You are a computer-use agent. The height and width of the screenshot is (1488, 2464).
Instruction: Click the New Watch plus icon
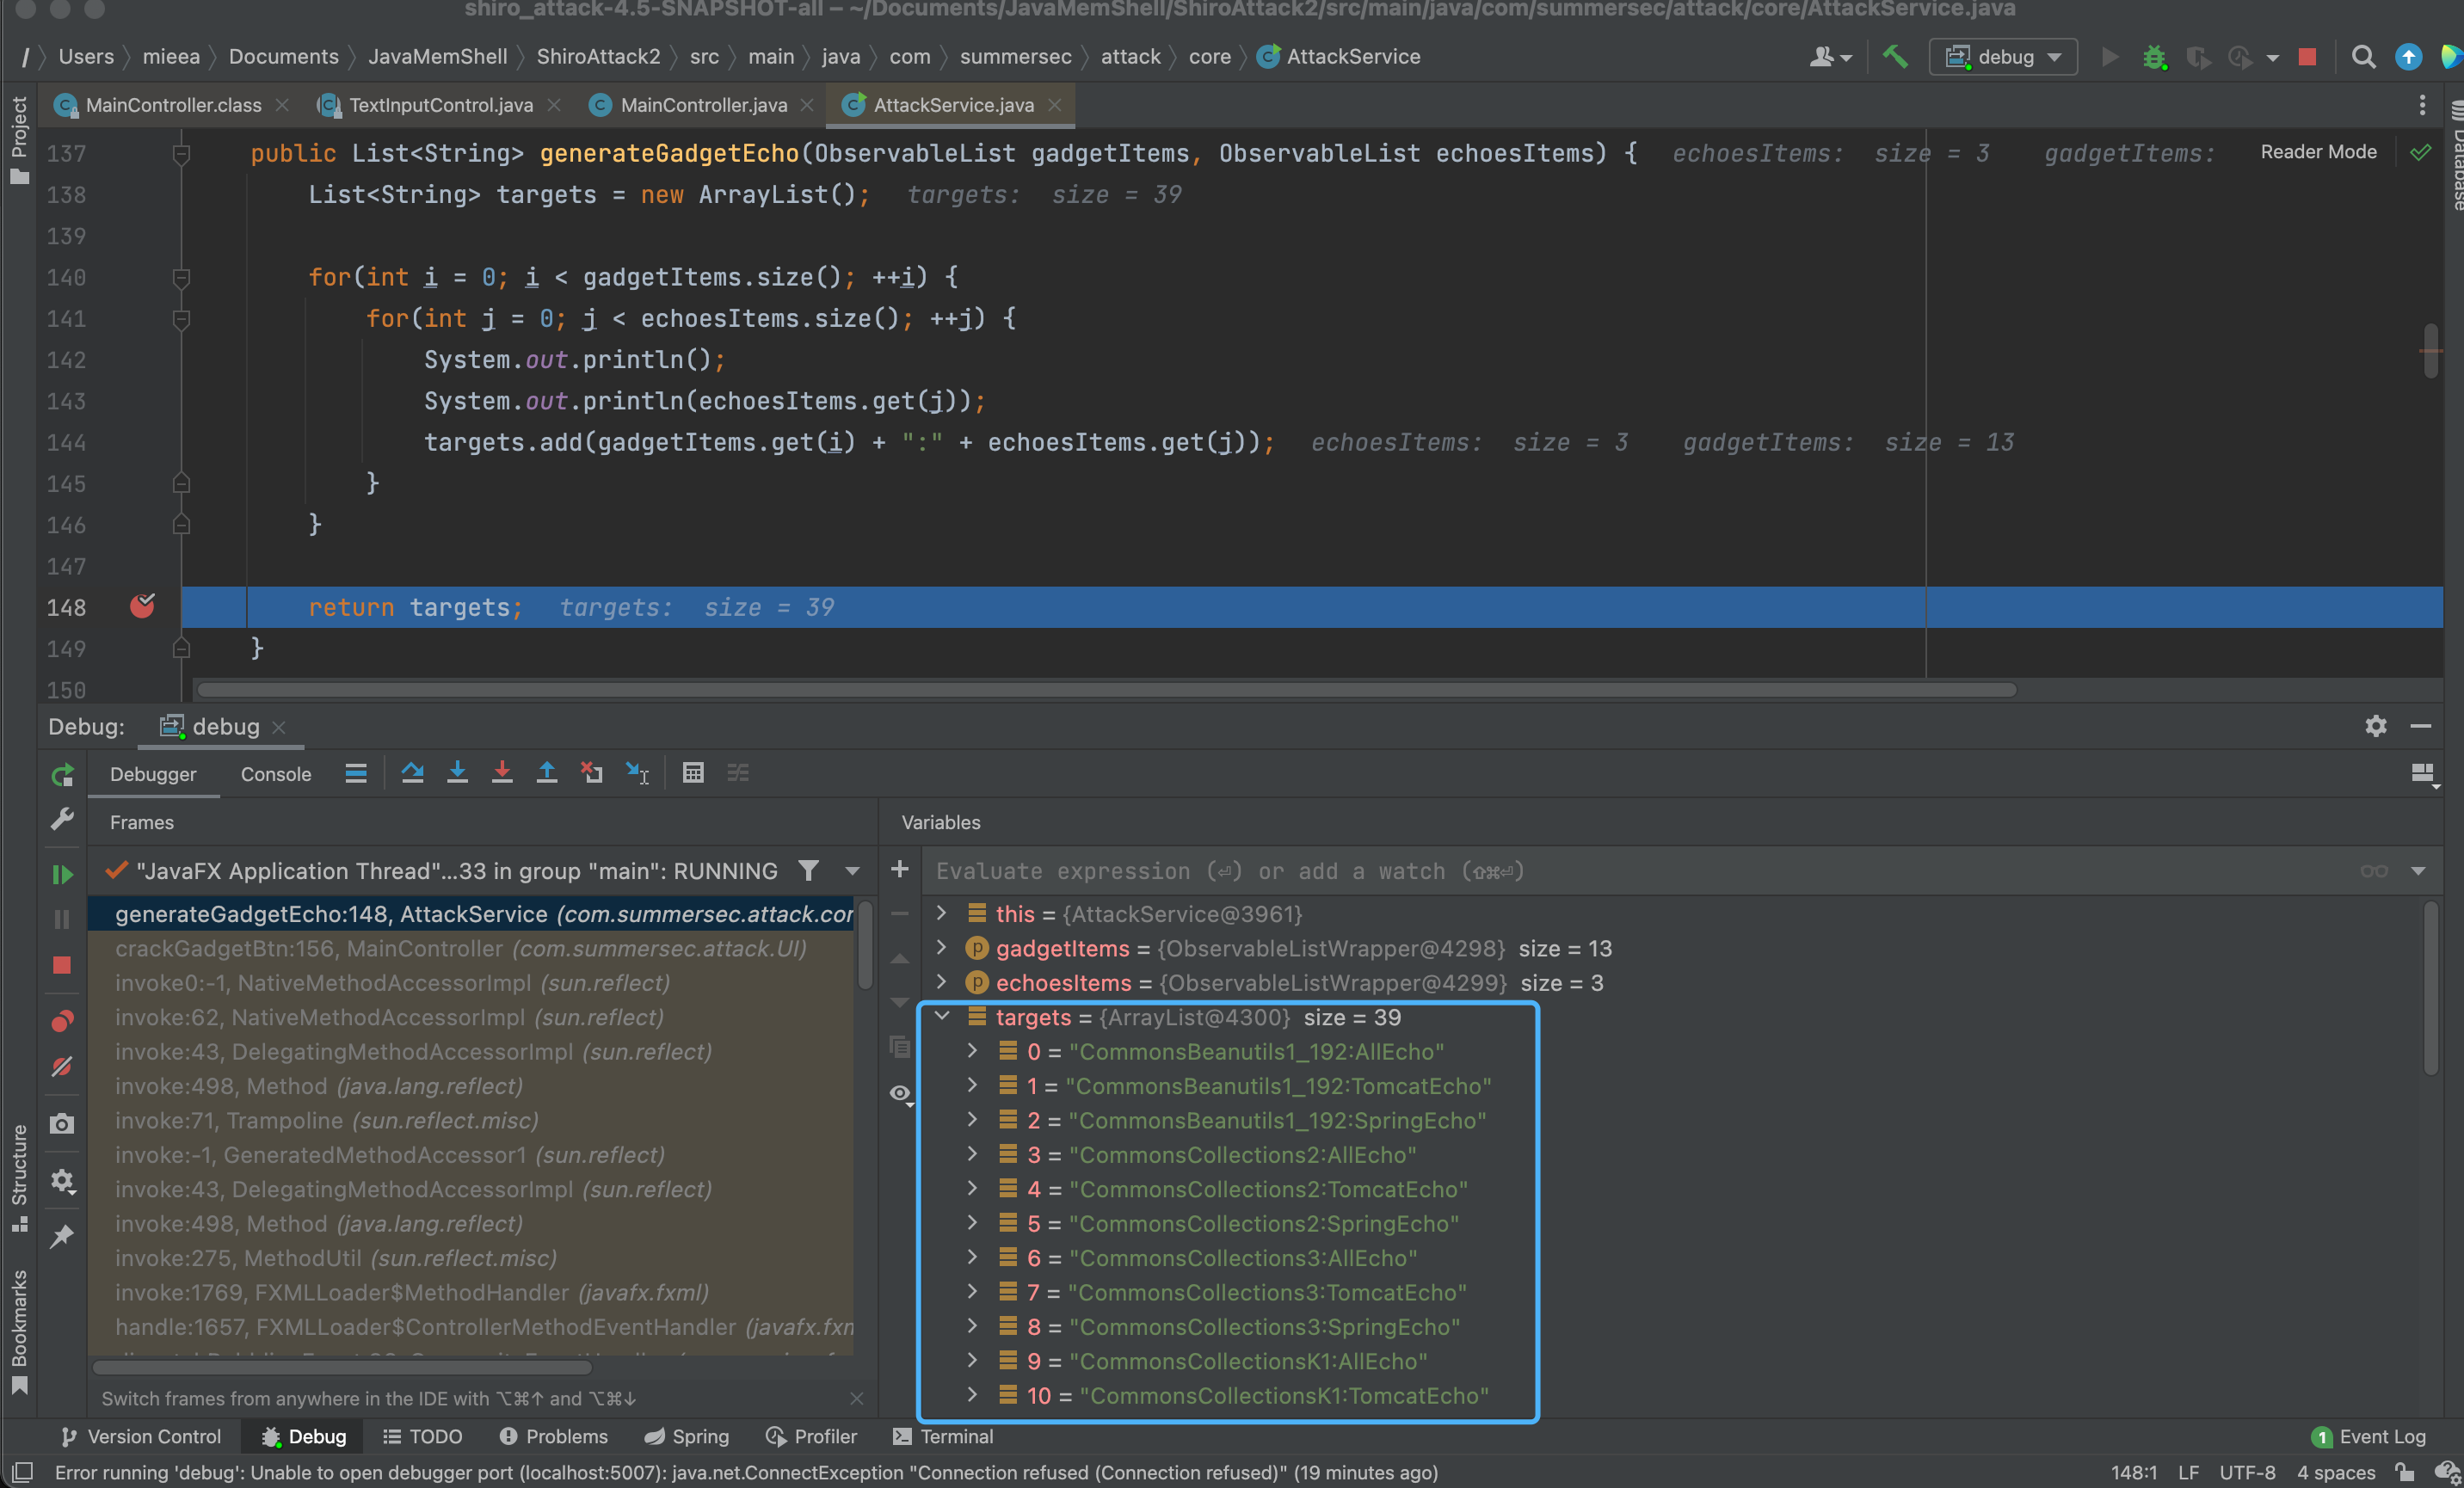(900, 869)
